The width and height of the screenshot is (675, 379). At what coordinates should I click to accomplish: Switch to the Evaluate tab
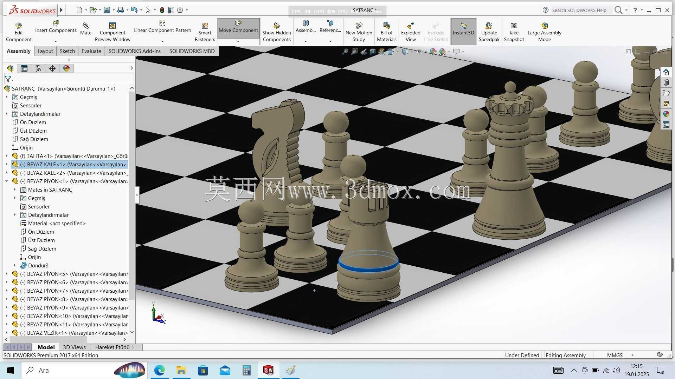91,51
